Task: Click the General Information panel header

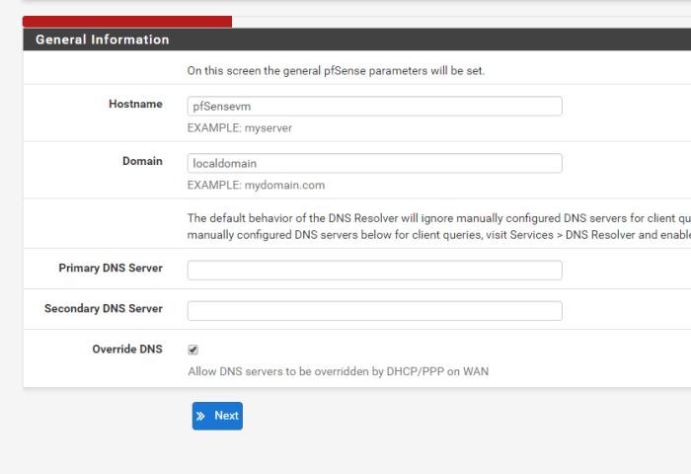Action: tap(103, 40)
